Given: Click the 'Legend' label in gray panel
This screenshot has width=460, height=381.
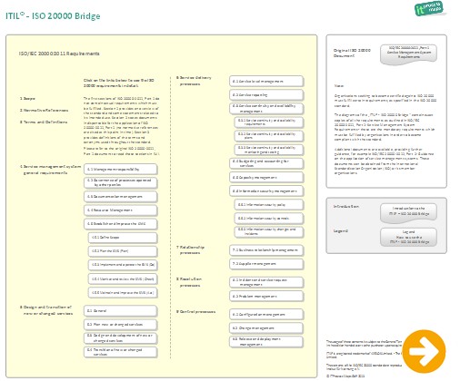Looking at the screenshot, I should pyautogui.click(x=341, y=231).
